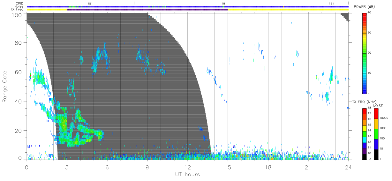Viewport: 392px width, 181px height.
Task: Click the purple segment of the TX Freq strip
Action: coord(147,10)
